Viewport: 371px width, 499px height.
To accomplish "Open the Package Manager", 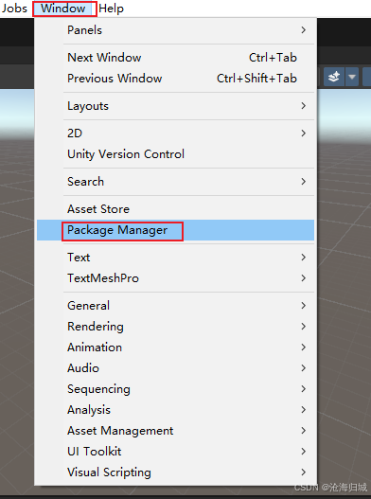I will point(175,230).
